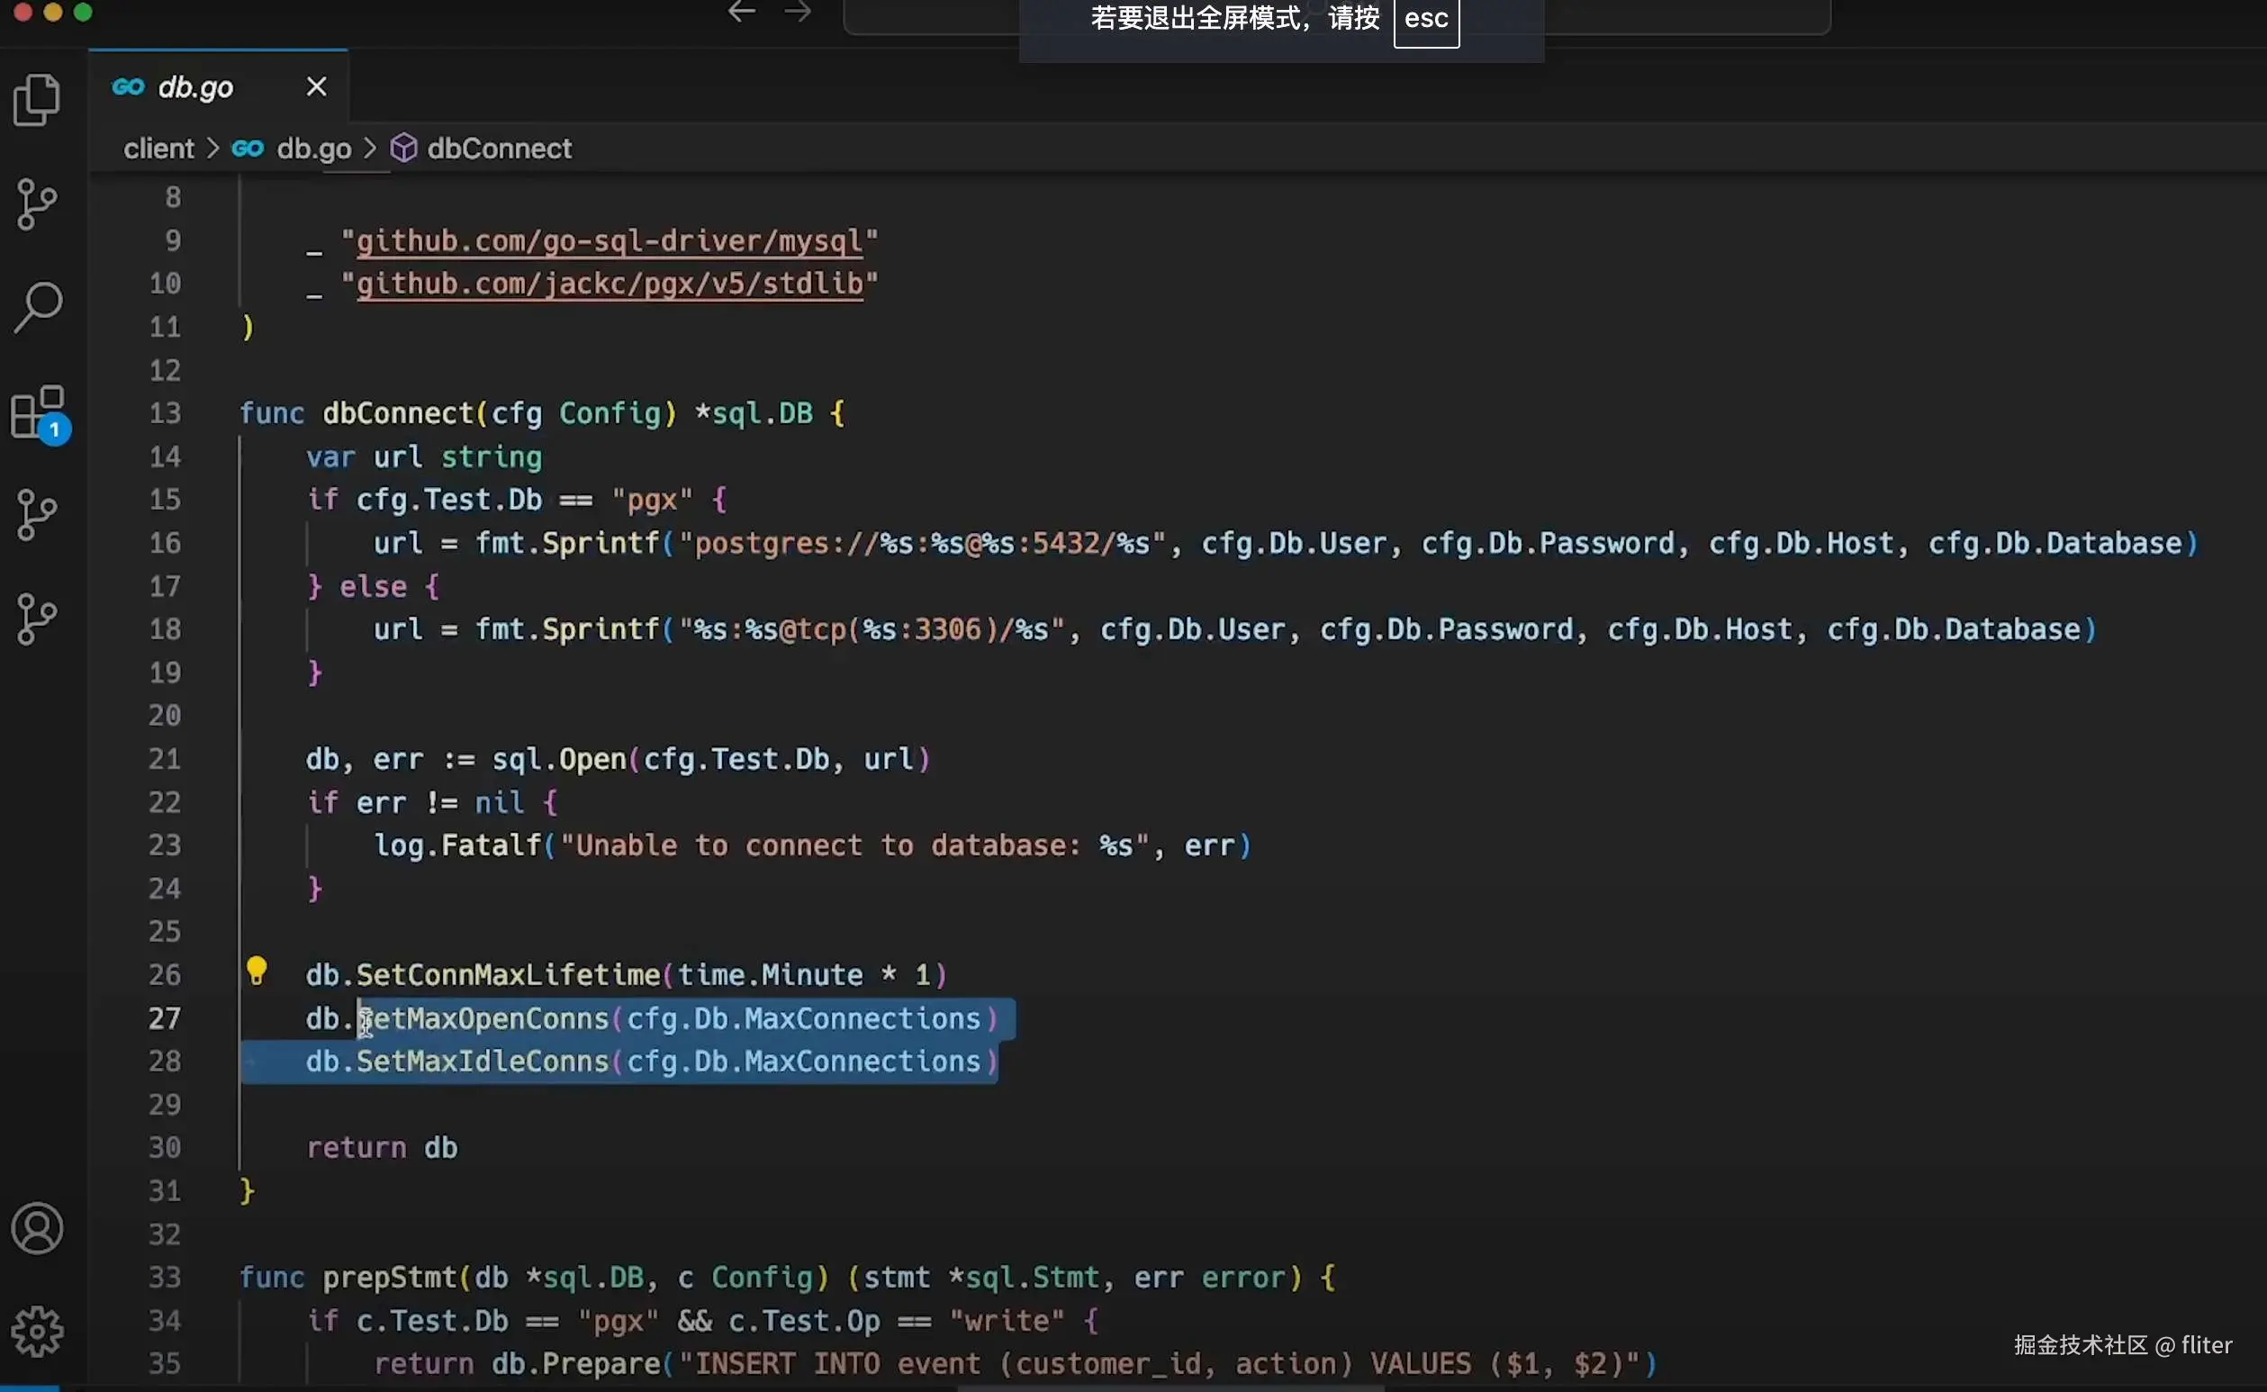Viewport: 2267px width, 1392px height.
Task: Select the db.go editor tab
Action: [x=195, y=86]
